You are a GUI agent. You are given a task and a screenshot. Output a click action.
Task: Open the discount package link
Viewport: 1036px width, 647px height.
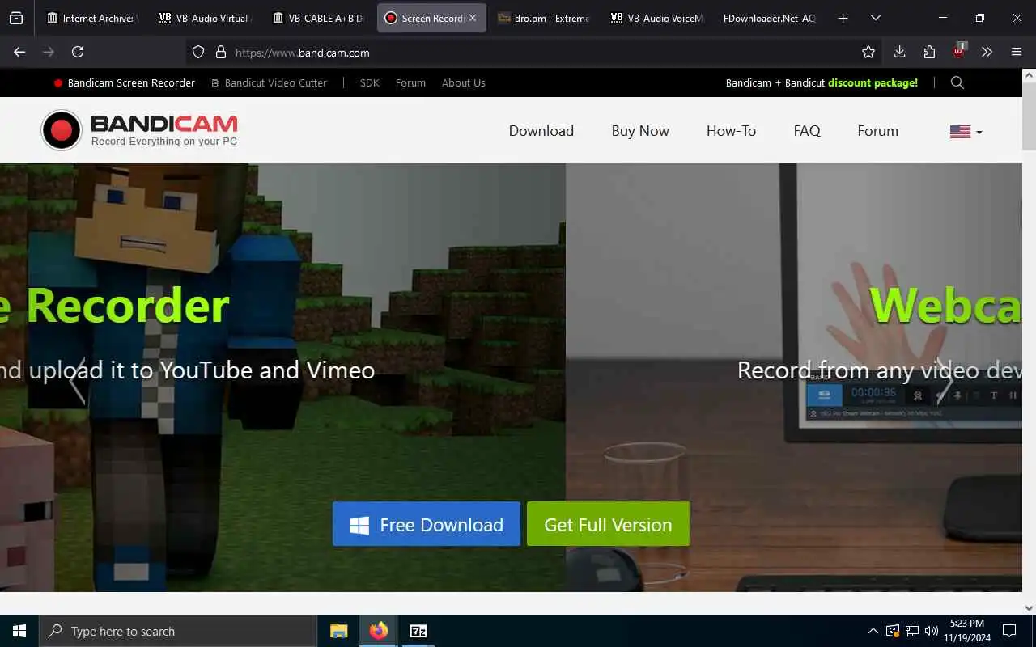[x=822, y=82]
